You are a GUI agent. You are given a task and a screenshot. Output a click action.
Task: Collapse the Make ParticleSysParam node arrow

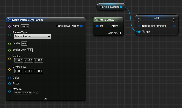(46, 98)
